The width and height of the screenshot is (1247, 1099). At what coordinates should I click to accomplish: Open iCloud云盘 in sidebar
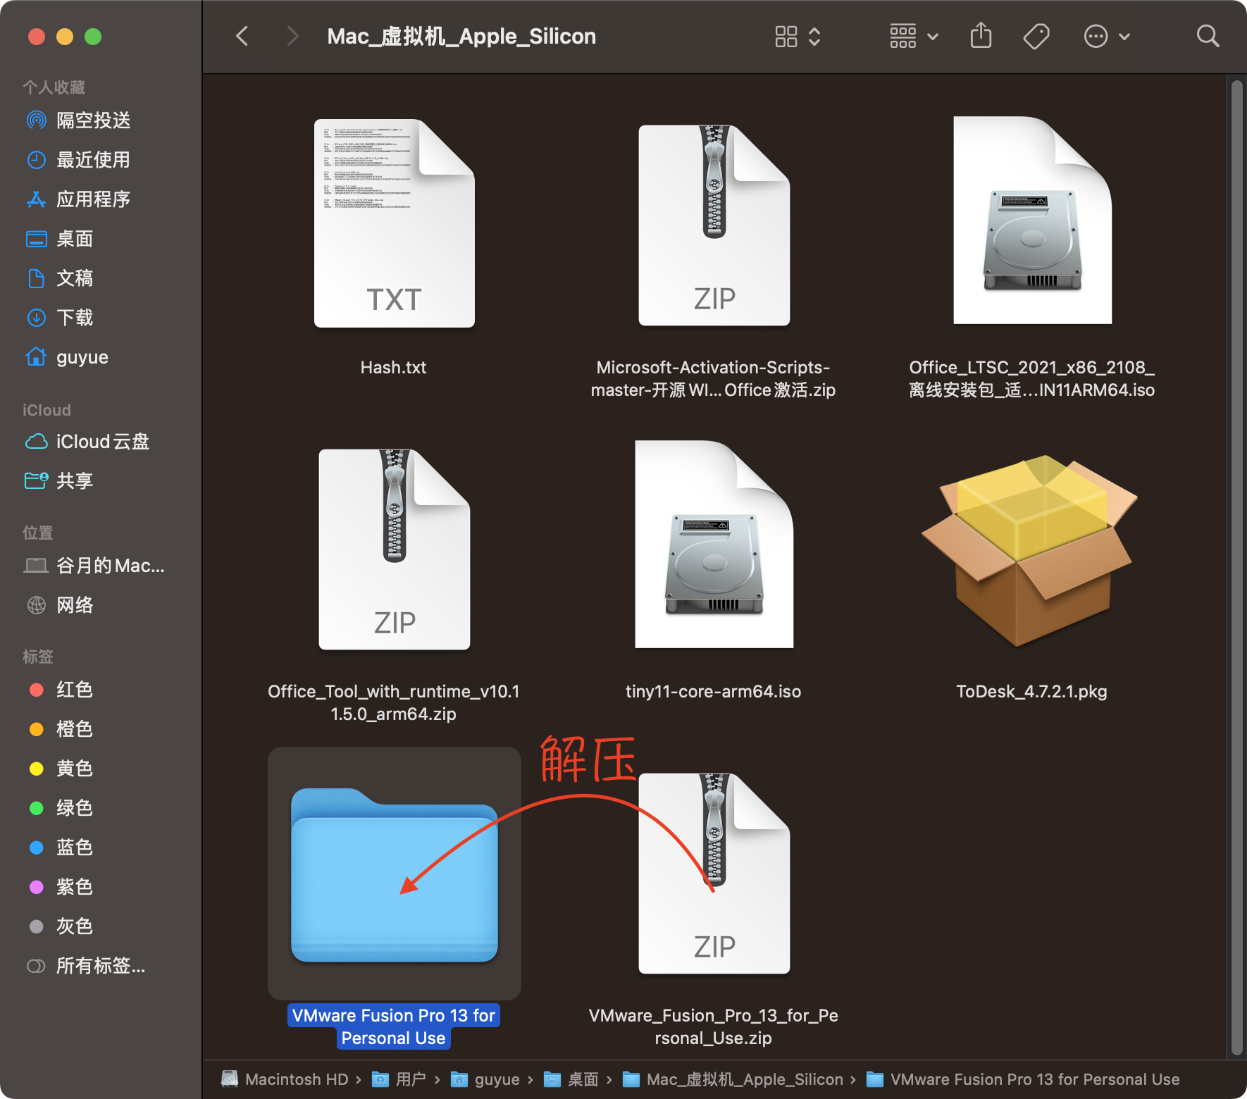click(x=101, y=442)
